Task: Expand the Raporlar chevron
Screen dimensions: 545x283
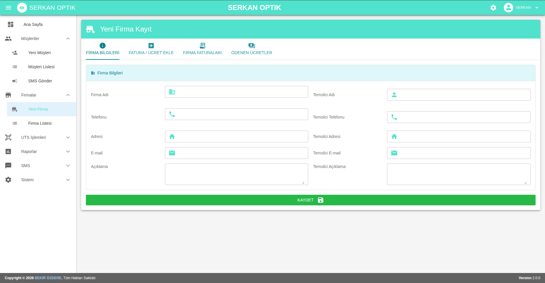Action: point(68,152)
